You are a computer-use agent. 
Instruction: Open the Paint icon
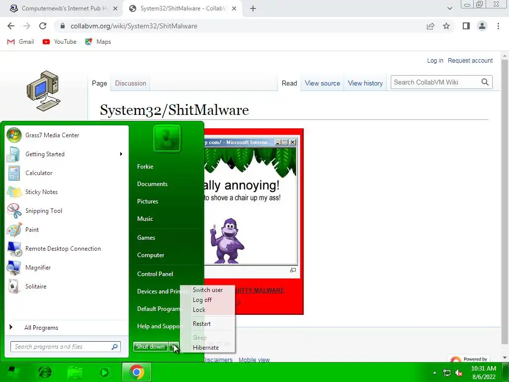[x=14, y=230]
